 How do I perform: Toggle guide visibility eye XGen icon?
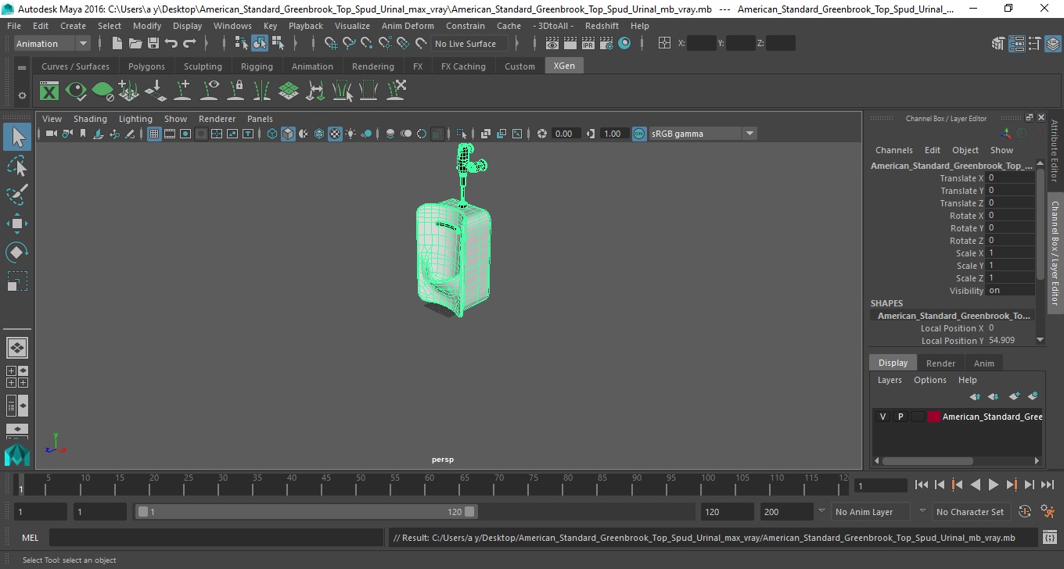[209, 91]
